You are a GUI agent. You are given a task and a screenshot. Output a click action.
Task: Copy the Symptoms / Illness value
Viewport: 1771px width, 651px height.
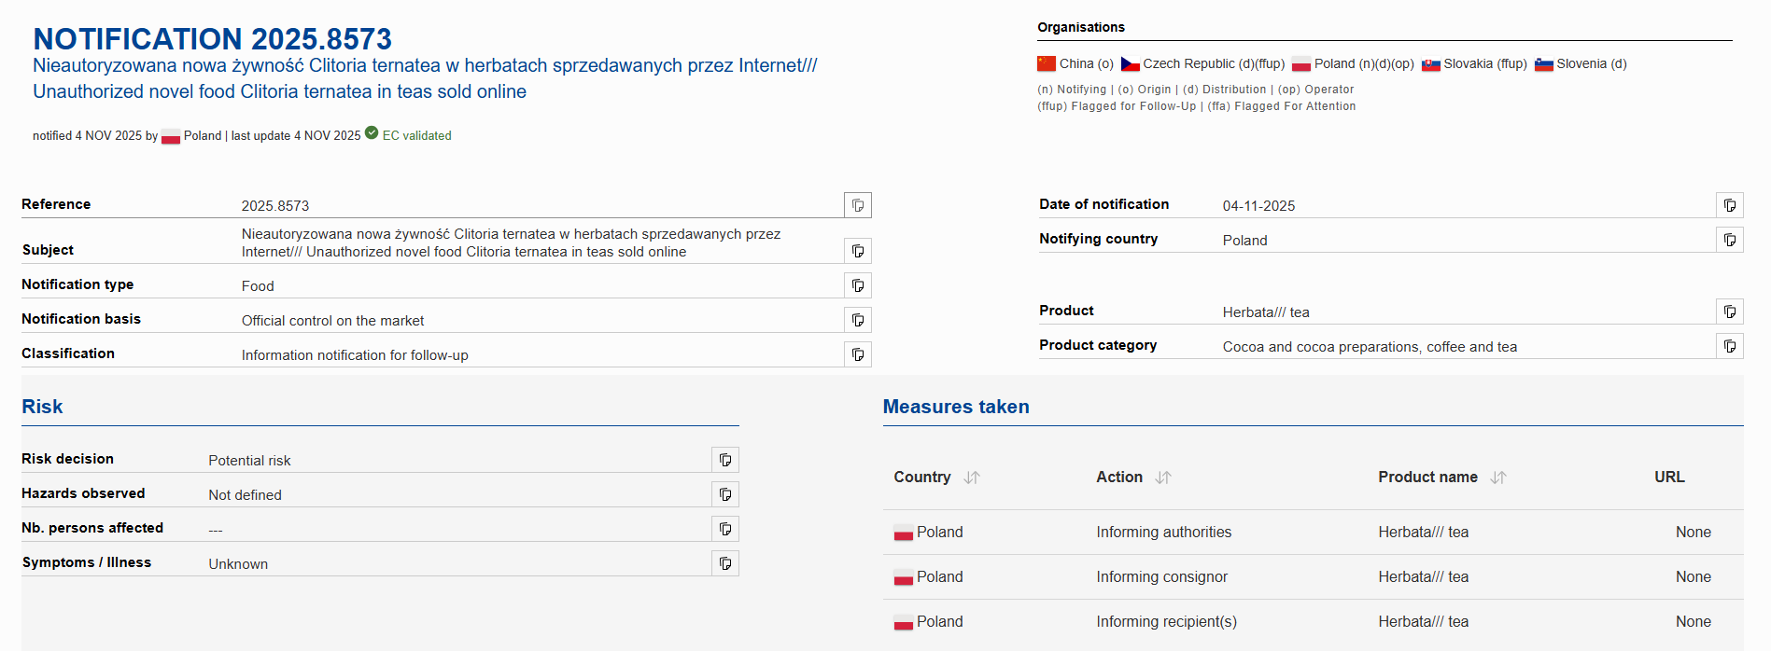point(724,563)
